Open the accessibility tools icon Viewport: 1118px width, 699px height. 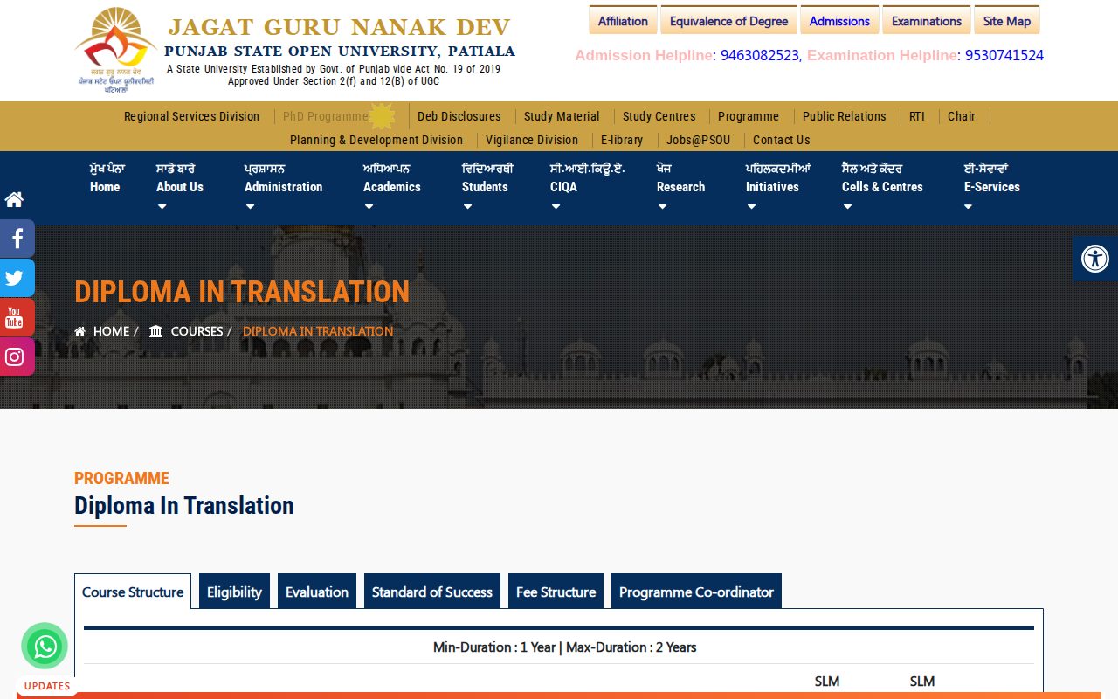(x=1095, y=259)
